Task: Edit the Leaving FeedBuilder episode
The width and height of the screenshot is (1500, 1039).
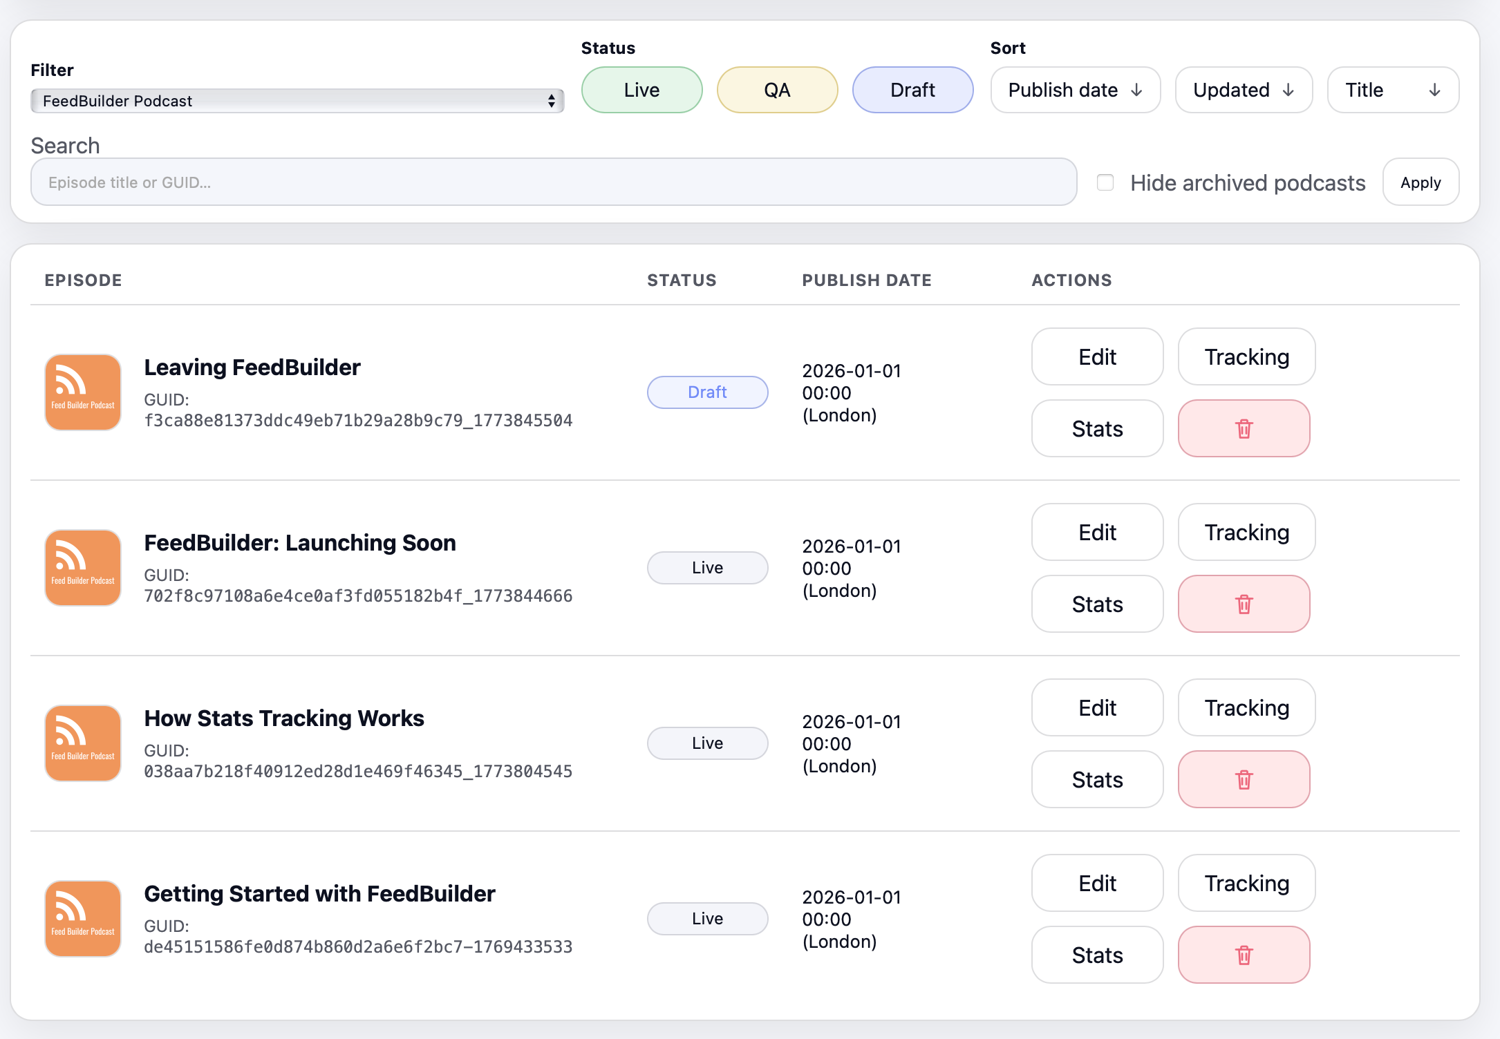Action: (1097, 356)
